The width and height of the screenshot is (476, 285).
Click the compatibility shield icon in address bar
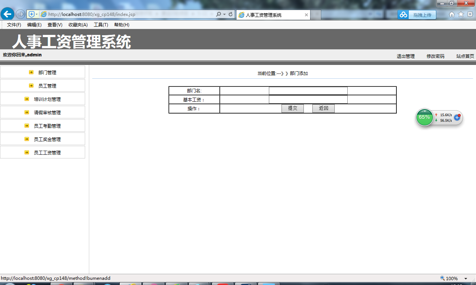[32, 14]
